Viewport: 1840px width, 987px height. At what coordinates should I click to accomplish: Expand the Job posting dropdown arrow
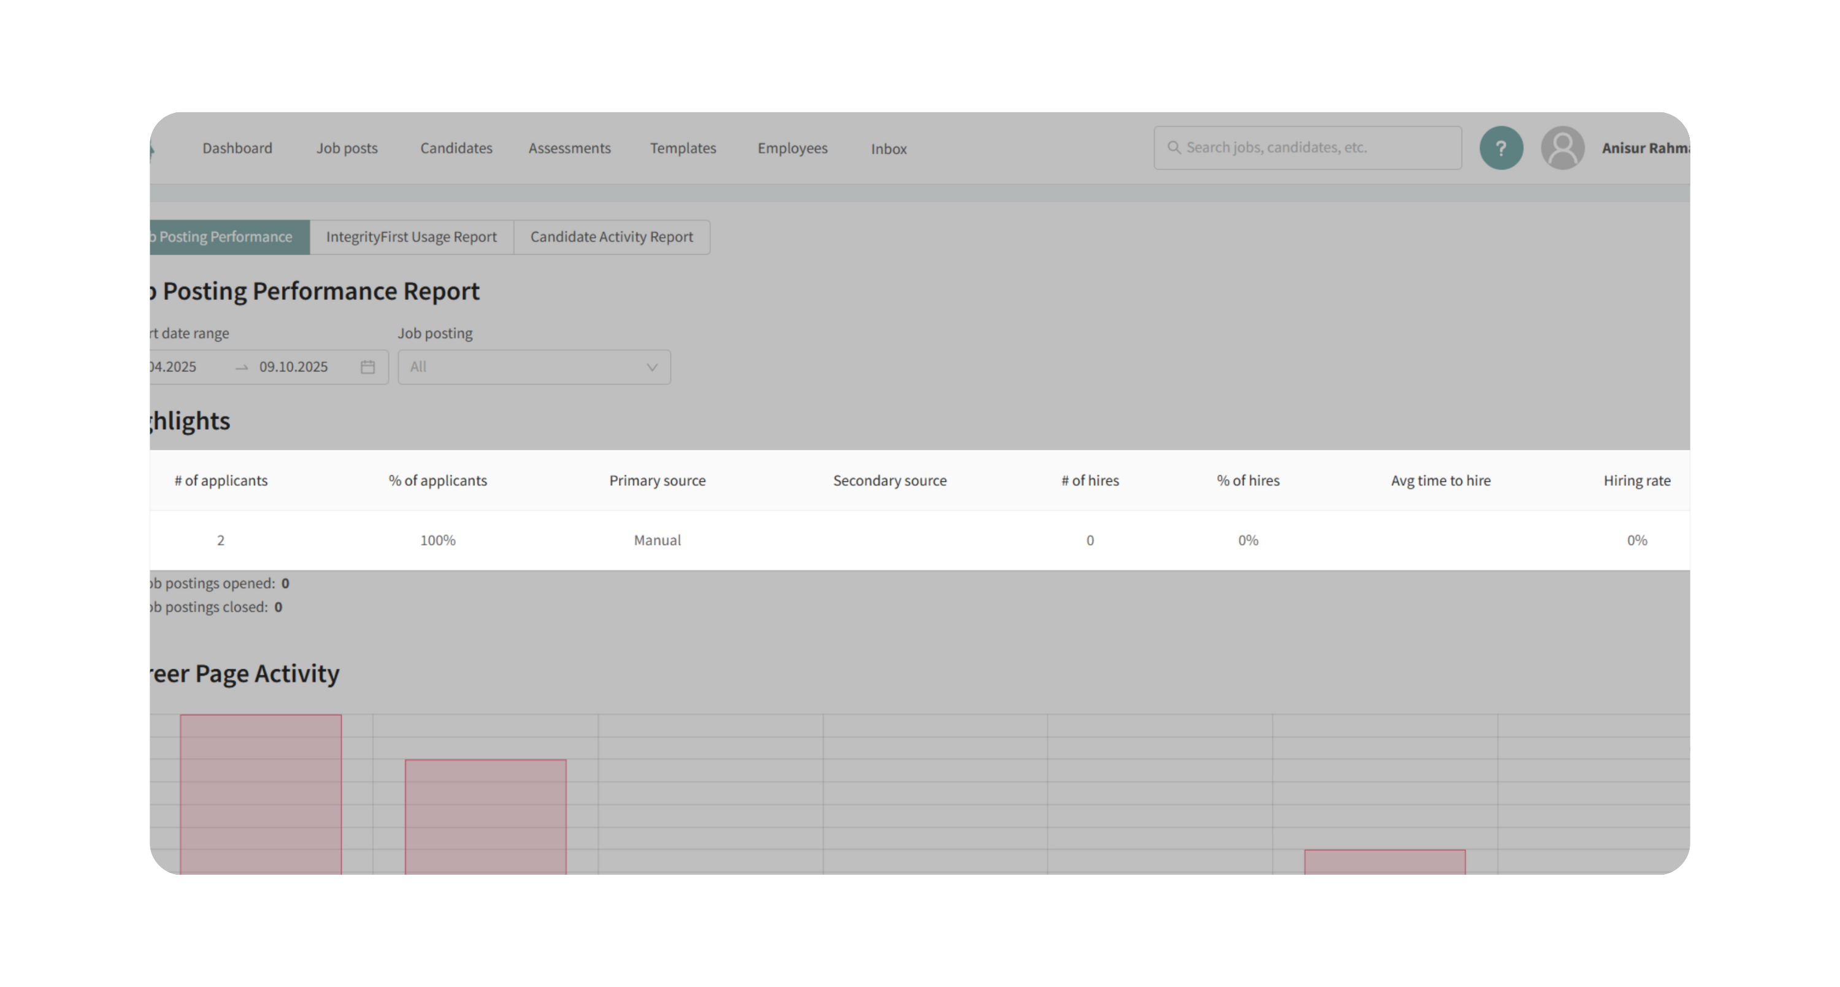pos(651,367)
